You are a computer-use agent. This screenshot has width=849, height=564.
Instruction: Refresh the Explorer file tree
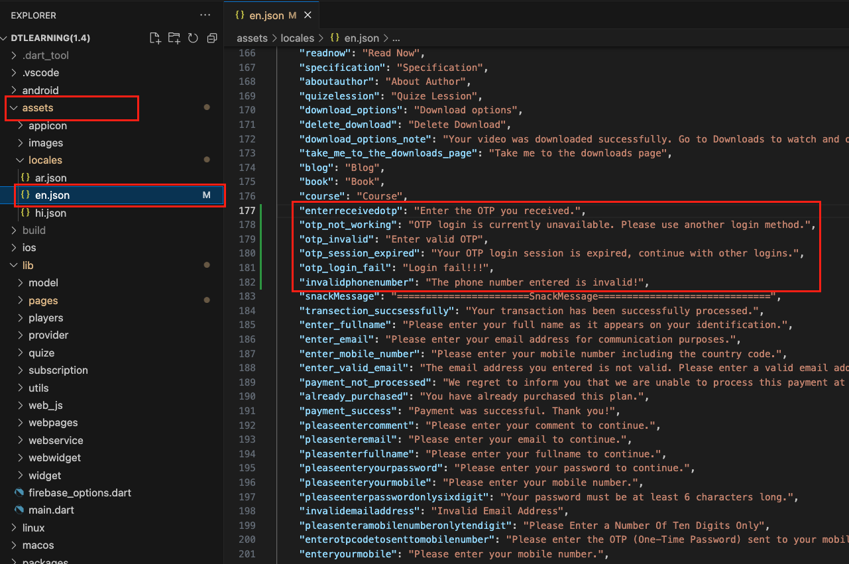(193, 38)
